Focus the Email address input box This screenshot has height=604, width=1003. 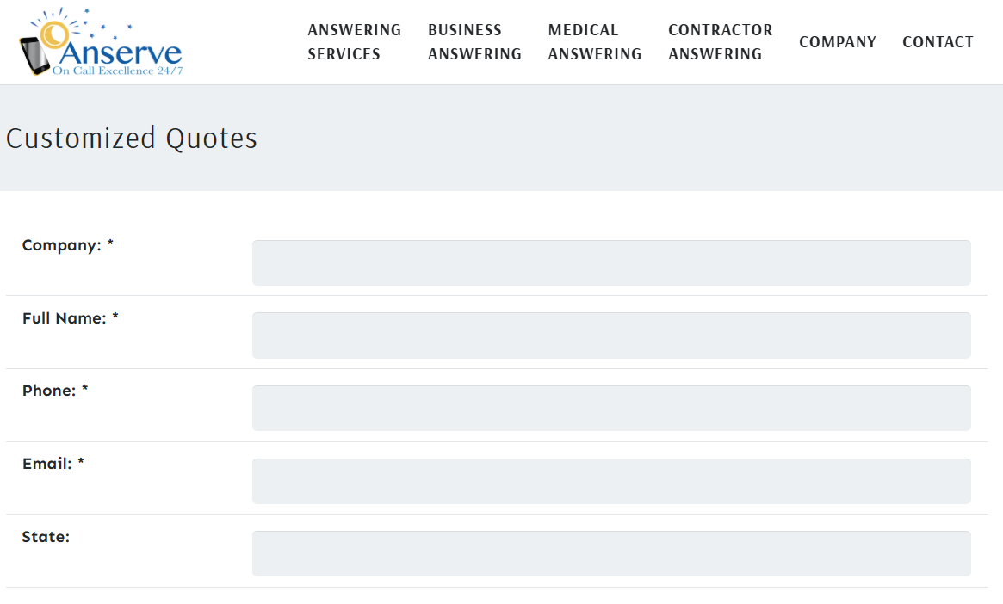610,481
